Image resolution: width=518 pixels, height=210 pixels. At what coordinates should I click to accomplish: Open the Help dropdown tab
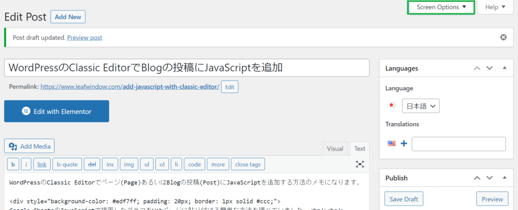click(x=496, y=7)
